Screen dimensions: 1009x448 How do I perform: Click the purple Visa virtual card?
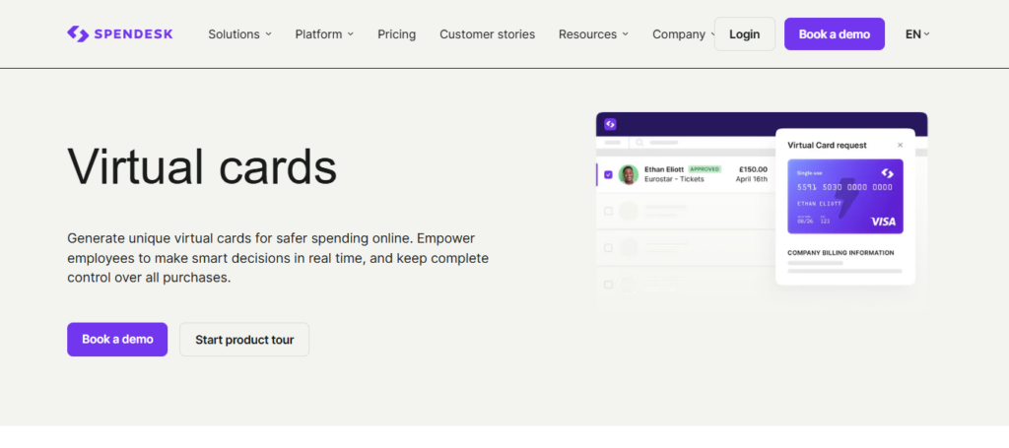(x=844, y=196)
